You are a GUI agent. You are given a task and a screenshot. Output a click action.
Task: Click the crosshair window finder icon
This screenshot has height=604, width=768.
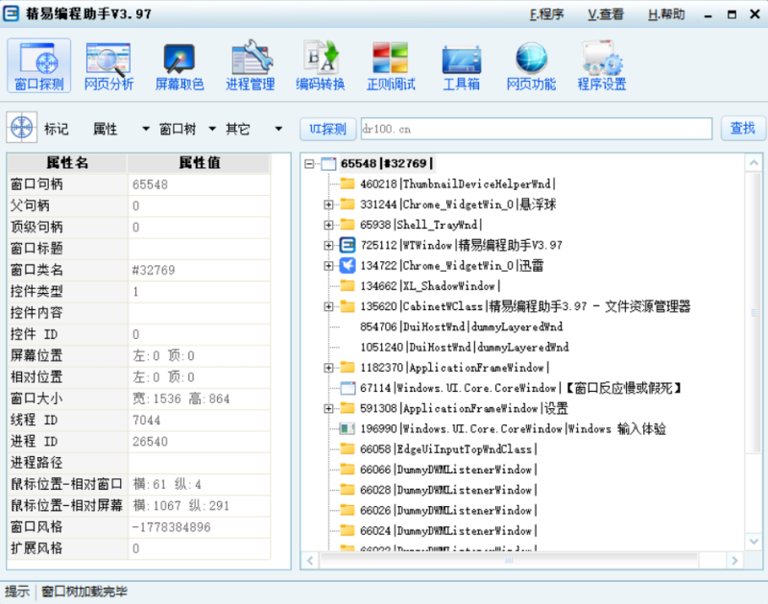coord(21,128)
